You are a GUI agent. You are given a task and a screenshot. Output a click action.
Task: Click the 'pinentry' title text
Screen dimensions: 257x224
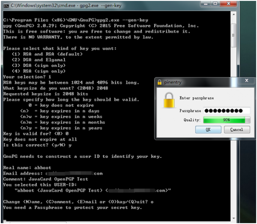pyautogui.click(x=173, y=82)
